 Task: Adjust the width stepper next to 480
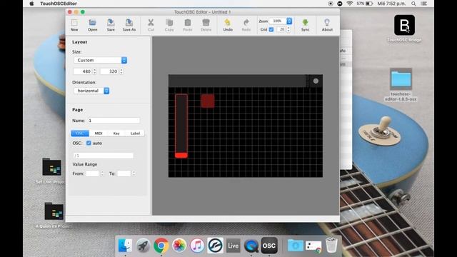(x=94, y=71)
